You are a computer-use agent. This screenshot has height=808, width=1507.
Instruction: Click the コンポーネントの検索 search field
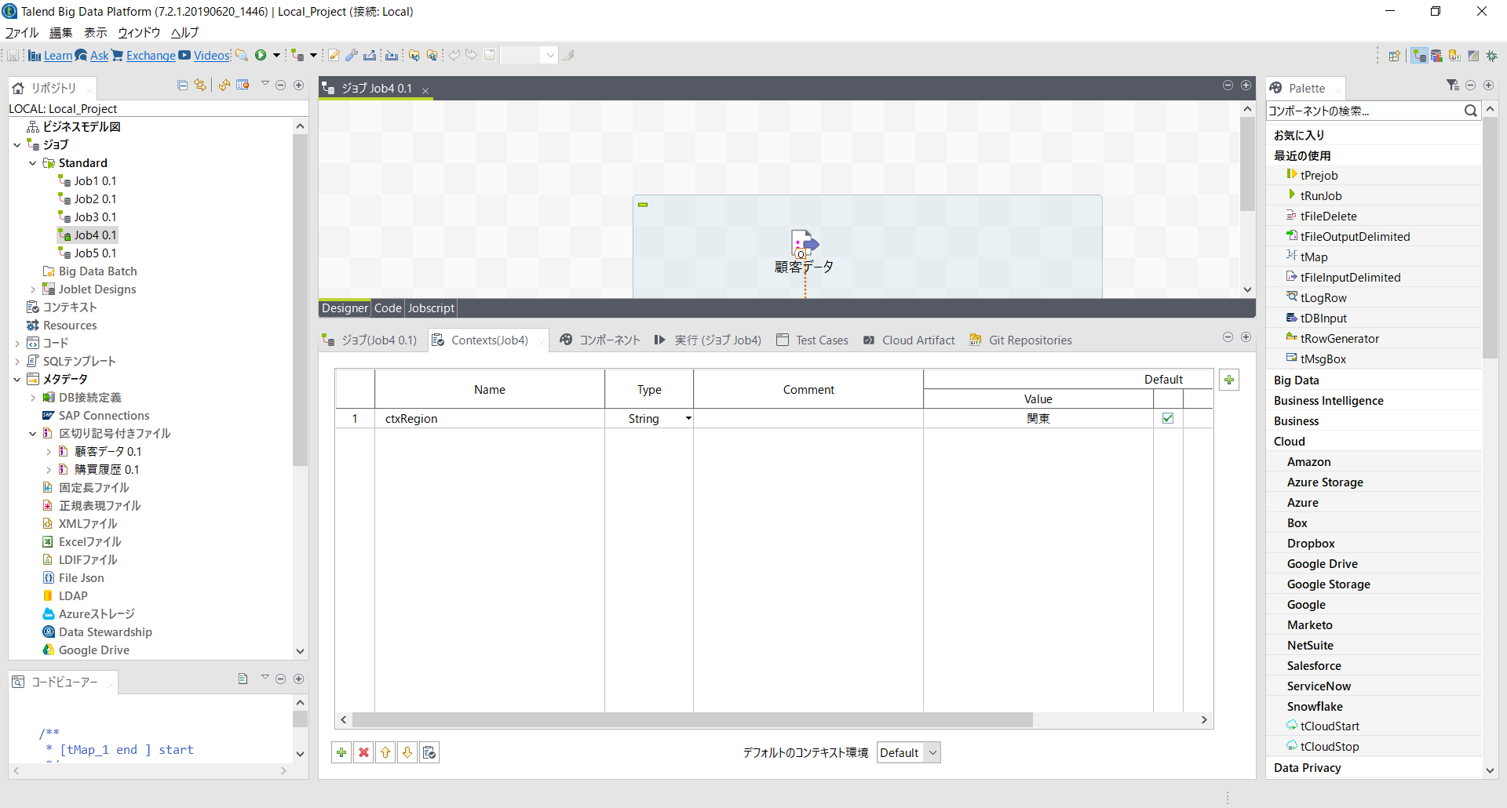(1365, 111)
